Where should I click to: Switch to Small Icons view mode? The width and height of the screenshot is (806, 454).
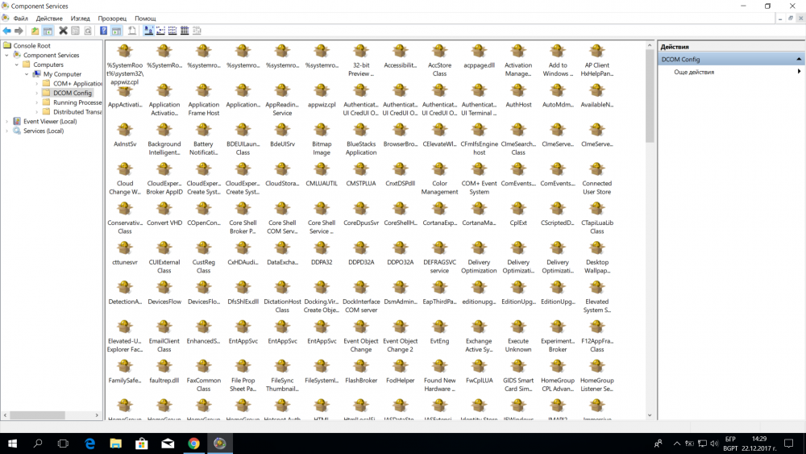[160, 31]
